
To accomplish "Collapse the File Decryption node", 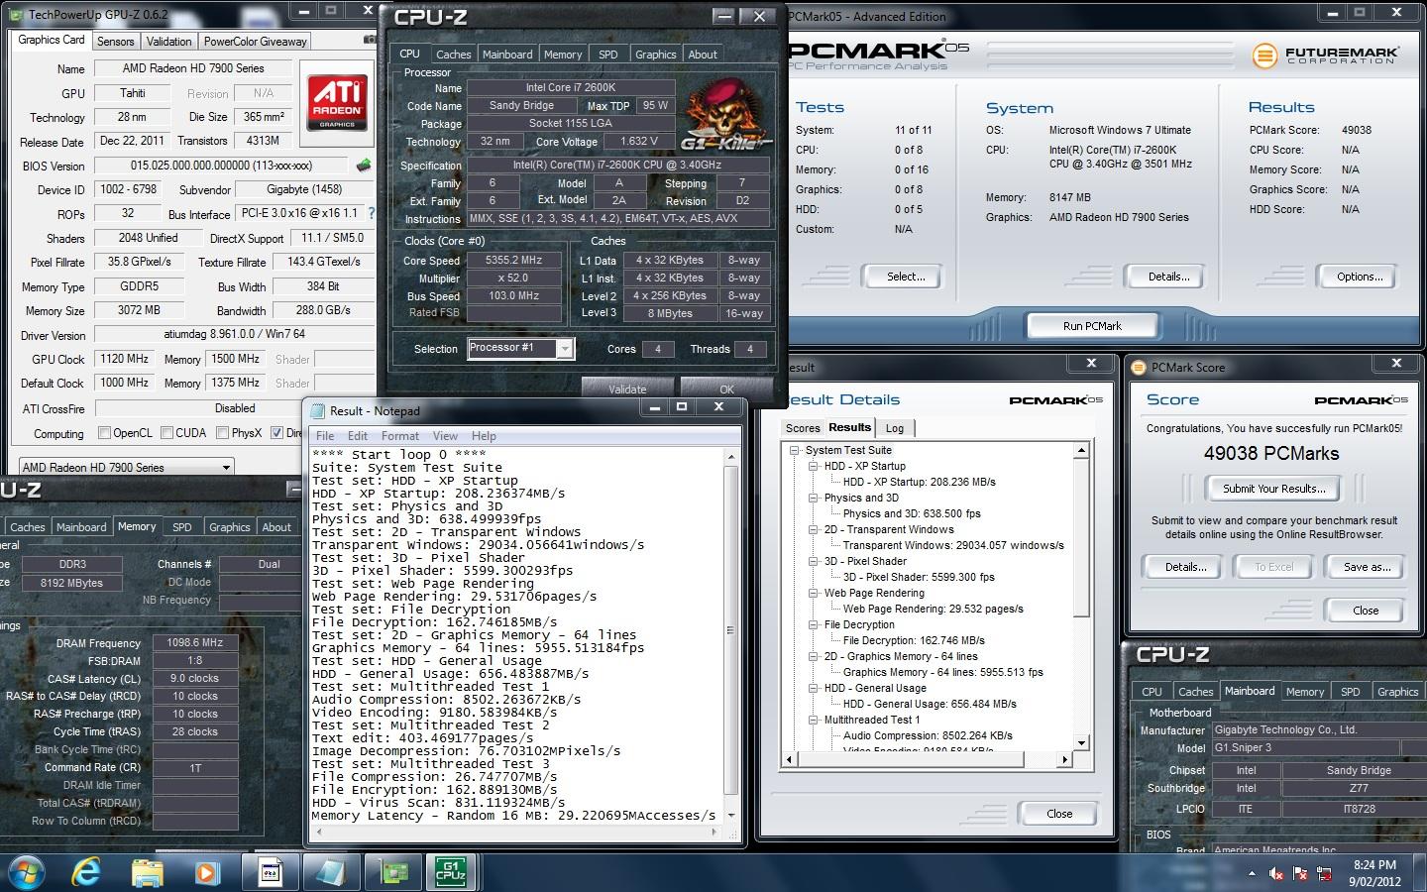I will click(814, 624).
